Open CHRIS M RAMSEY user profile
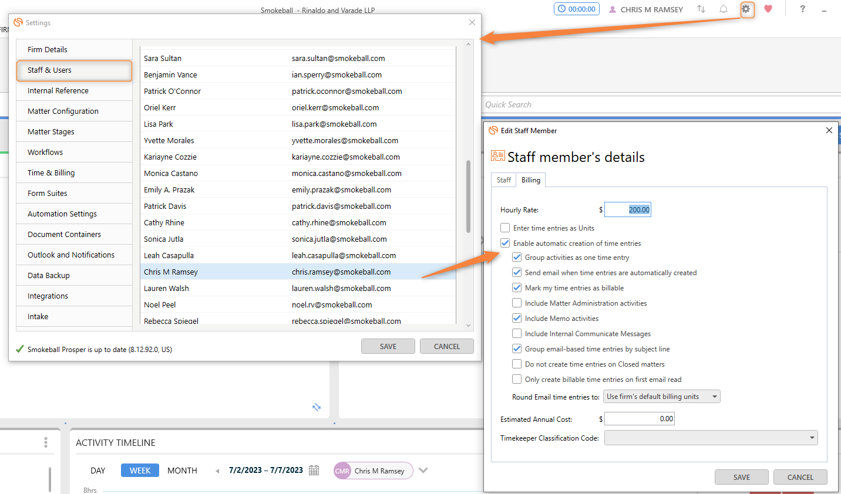This screenshot has width=841, height=494. pos(646,9)
